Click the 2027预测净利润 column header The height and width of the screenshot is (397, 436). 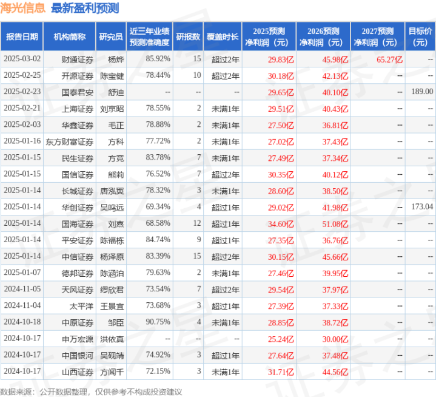tap(377, 36)
